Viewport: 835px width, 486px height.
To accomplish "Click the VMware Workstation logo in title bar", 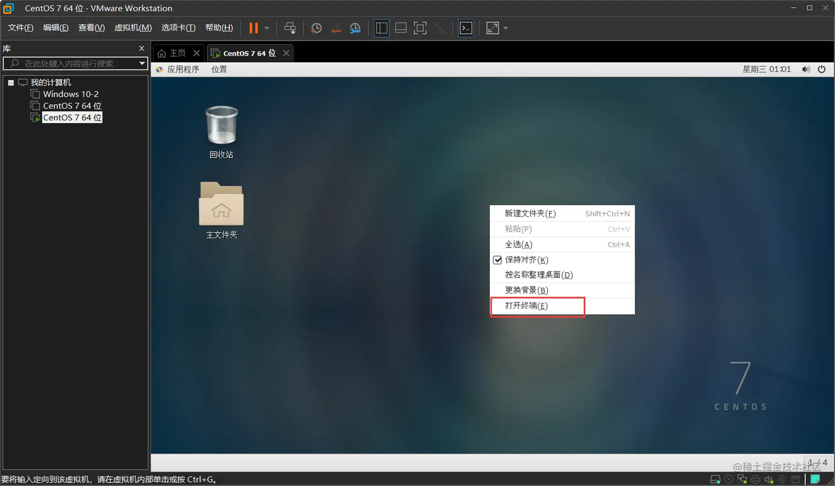I will pos(8,8).
